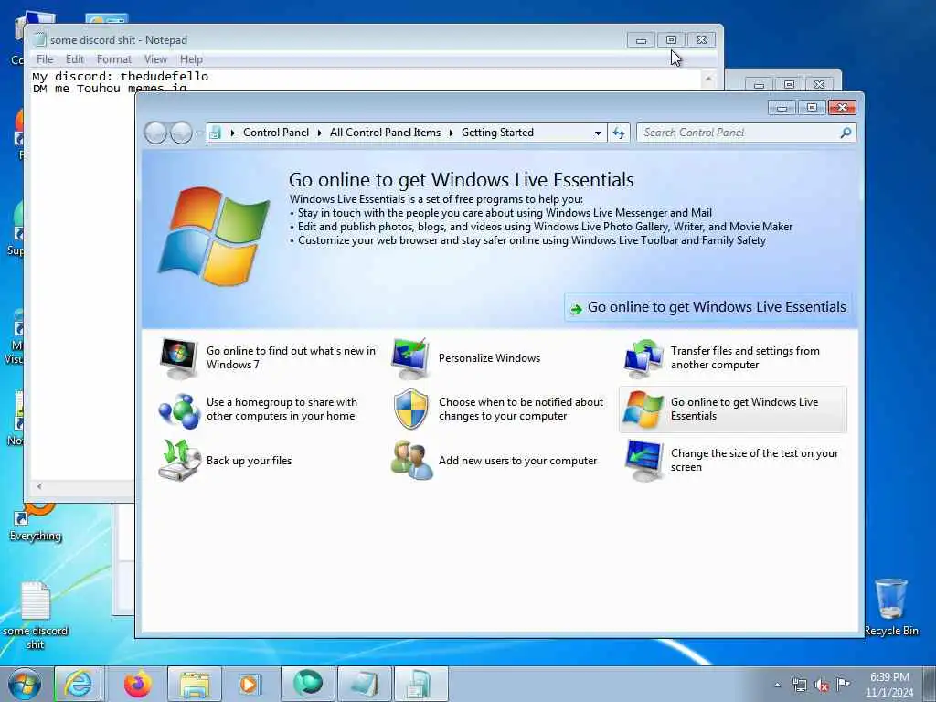Click the Forward navigation button
The image size is (936, 702).
pyautogui.click(x=181, y=133)
